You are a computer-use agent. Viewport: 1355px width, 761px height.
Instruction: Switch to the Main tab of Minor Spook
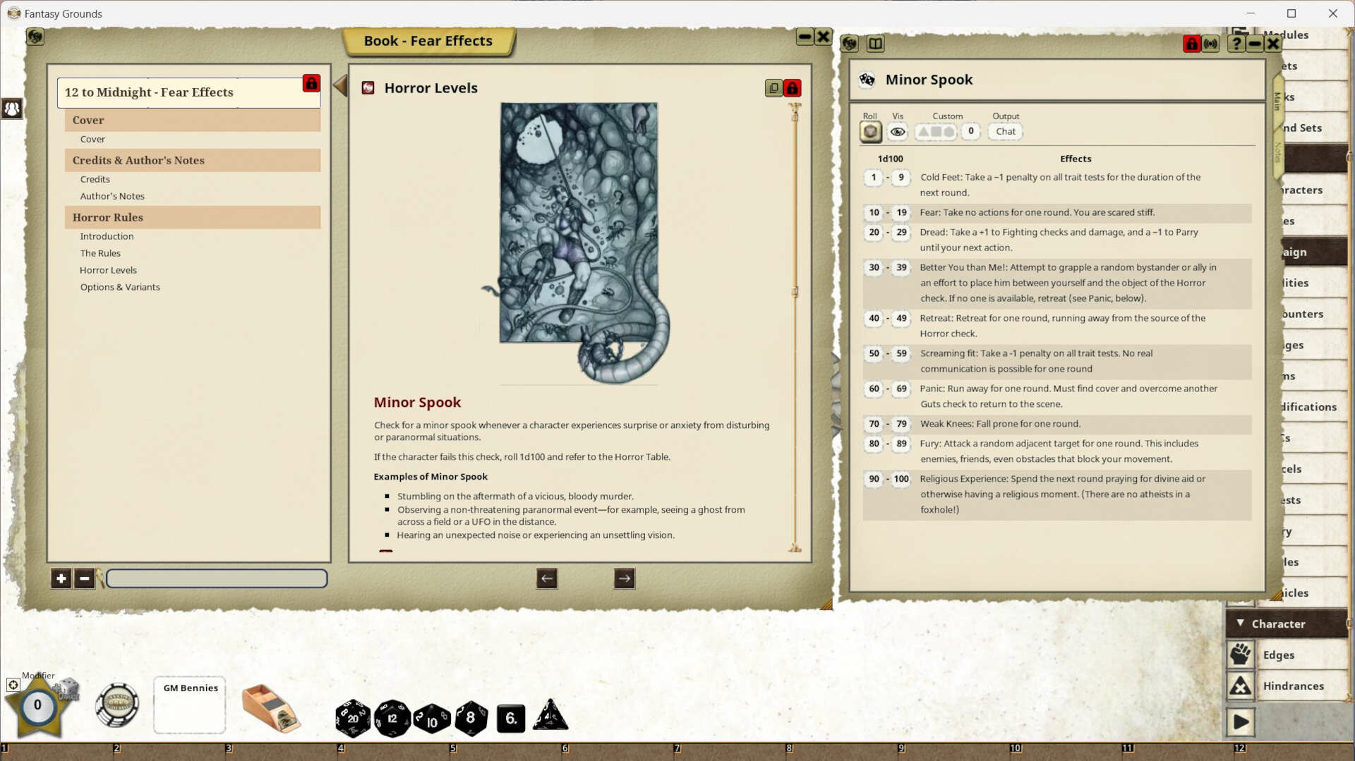[x=1276, y=101]
